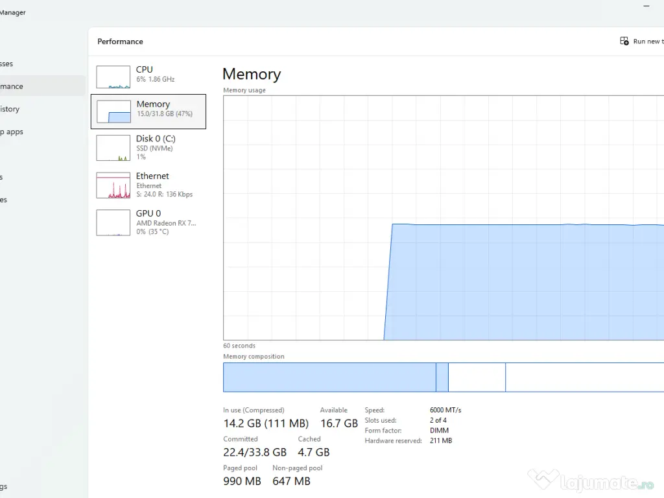Click the narrow Modified segment in Memory composition
664x498 pixels.
[442, 377]
